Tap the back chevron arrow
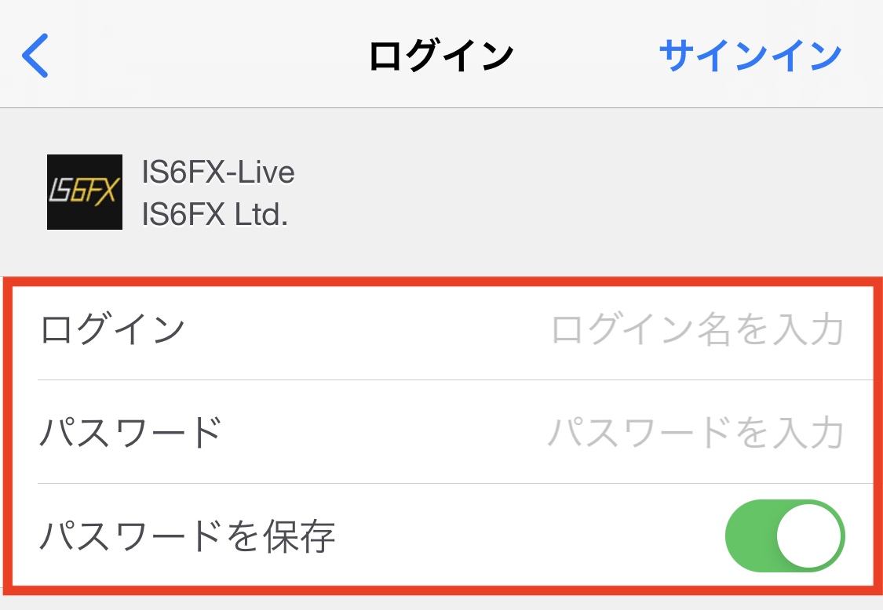Viewport: 883px width, 610px height. coord(36,56)
